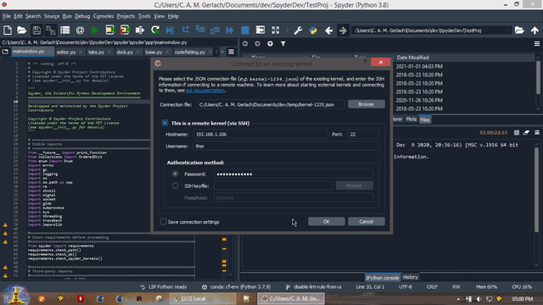Run the current file with the green arrow

(x=95, y=30)
